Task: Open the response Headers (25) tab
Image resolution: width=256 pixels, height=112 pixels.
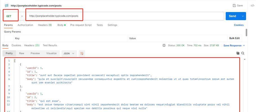Action: tap(32, 45)
